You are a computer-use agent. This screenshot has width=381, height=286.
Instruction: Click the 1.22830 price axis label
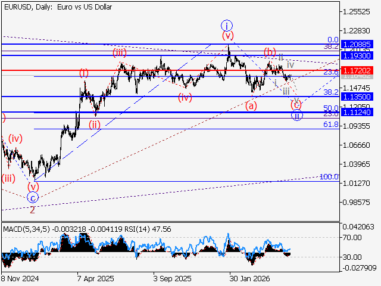point(356,31)
